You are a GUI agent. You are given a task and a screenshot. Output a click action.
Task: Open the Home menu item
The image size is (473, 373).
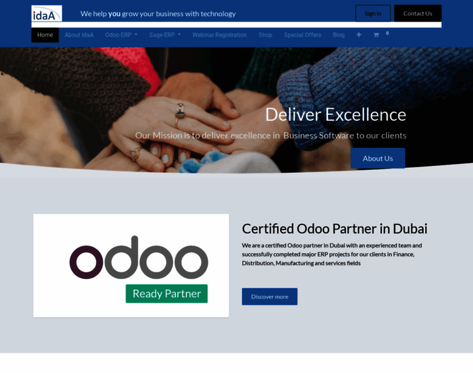pyautogui.click(x=45, y=35)
